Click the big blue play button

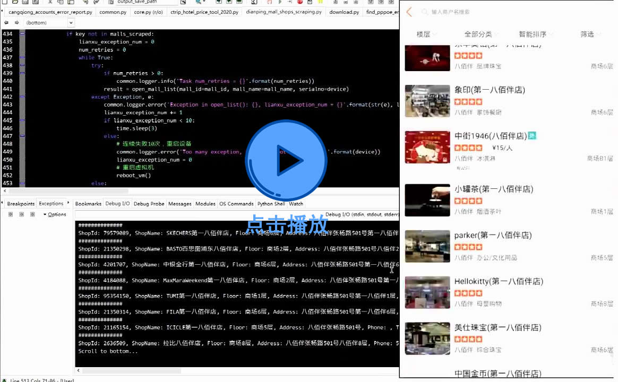pyautogui.click(x=286, y=160)
